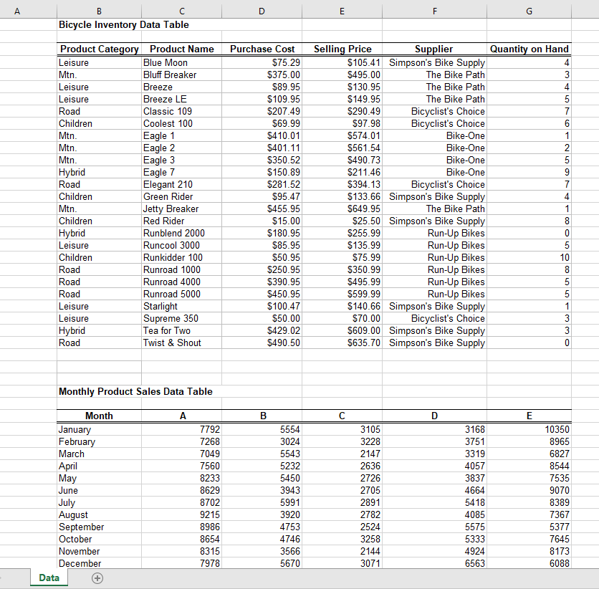Image resolution: width=599 pixels, height=589 pixels.
Task: Select the Product Category header cell
Action: point(99,49)
